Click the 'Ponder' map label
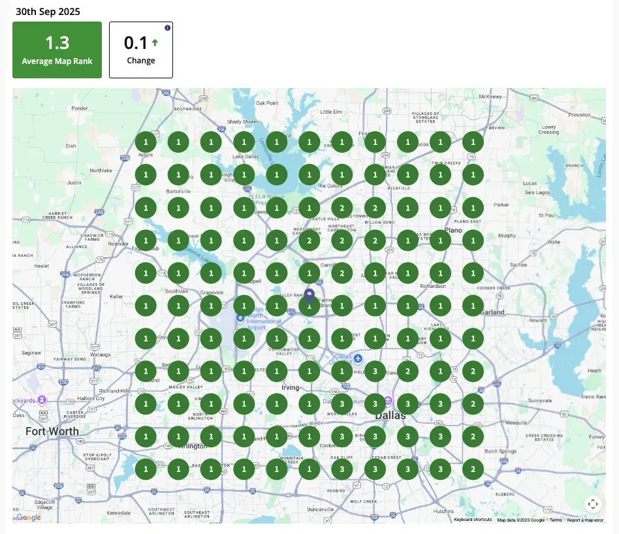619x534 pixels. click(80, 108)
